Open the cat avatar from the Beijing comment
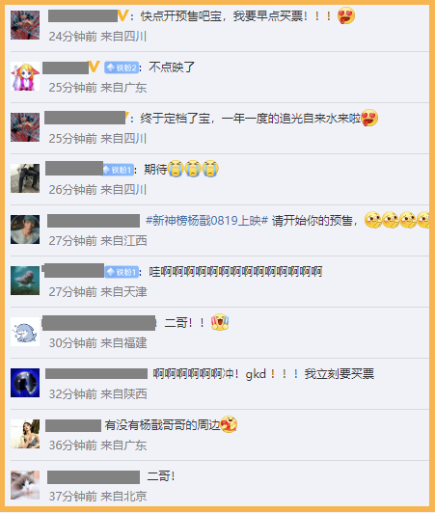The width and height of the screenshot is (435, 513). [25, 485]
